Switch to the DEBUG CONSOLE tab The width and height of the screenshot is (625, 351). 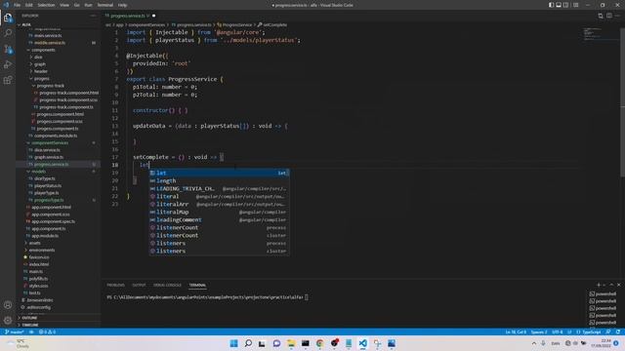(x=167, y=285)
